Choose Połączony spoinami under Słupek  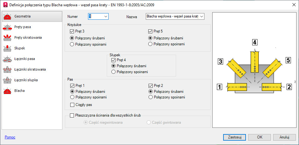114,72
